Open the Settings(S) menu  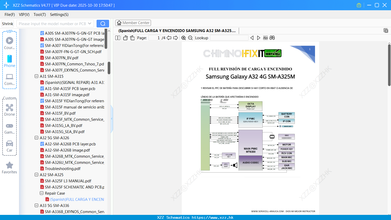(59, 15)
